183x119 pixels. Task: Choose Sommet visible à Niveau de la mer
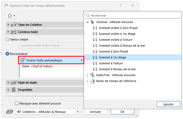pos(122,46)
